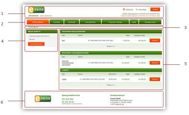Select the Strona główna tab
This screenshot has height=115, width=189.
38,22
